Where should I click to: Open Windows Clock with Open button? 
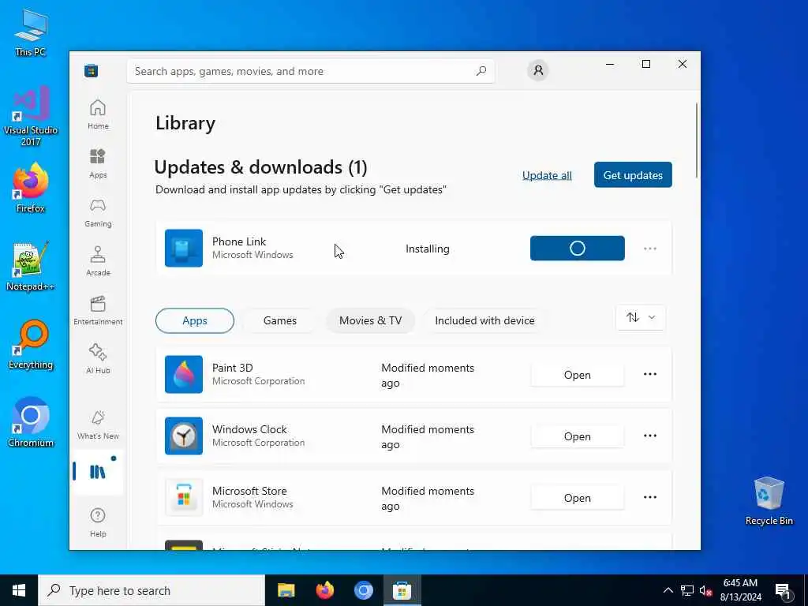[x=577, y=436]
